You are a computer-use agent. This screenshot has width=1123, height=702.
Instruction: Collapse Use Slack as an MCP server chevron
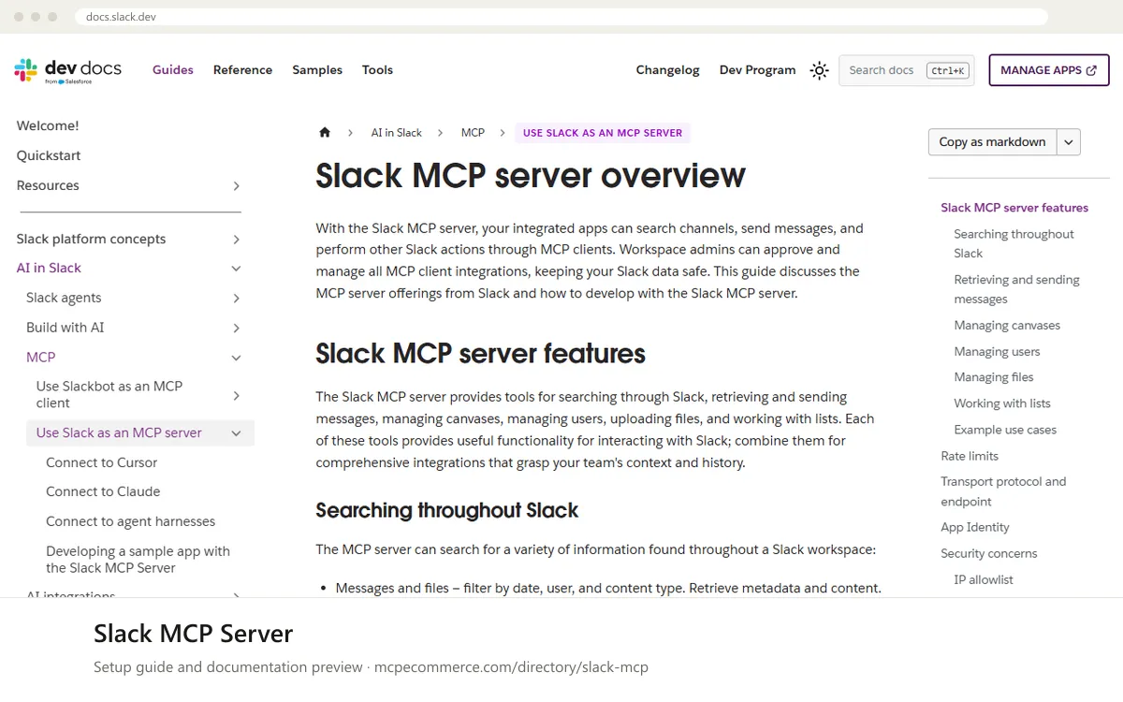(236, 433)
